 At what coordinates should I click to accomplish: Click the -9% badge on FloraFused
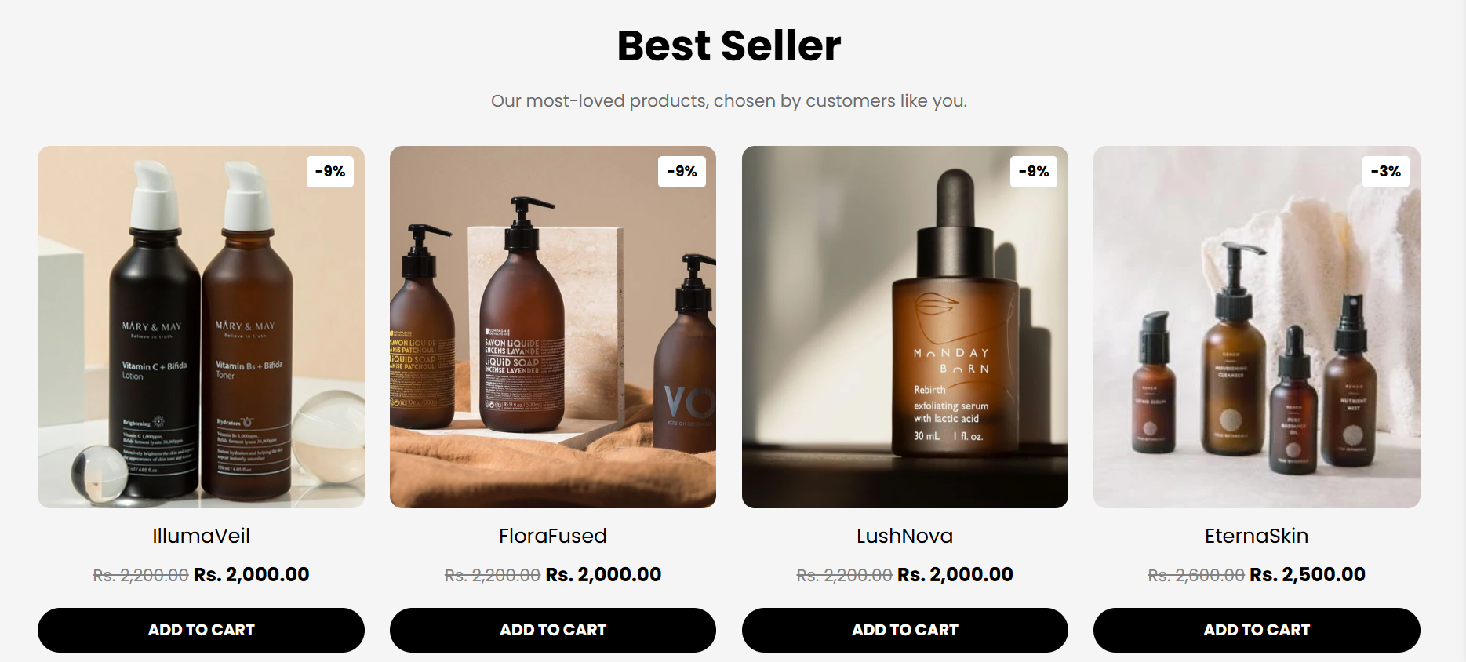tap(682, 172)
